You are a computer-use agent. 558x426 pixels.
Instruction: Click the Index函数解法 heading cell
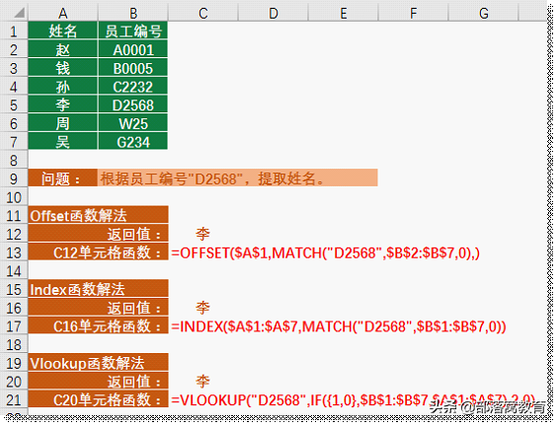coord(98,289)
